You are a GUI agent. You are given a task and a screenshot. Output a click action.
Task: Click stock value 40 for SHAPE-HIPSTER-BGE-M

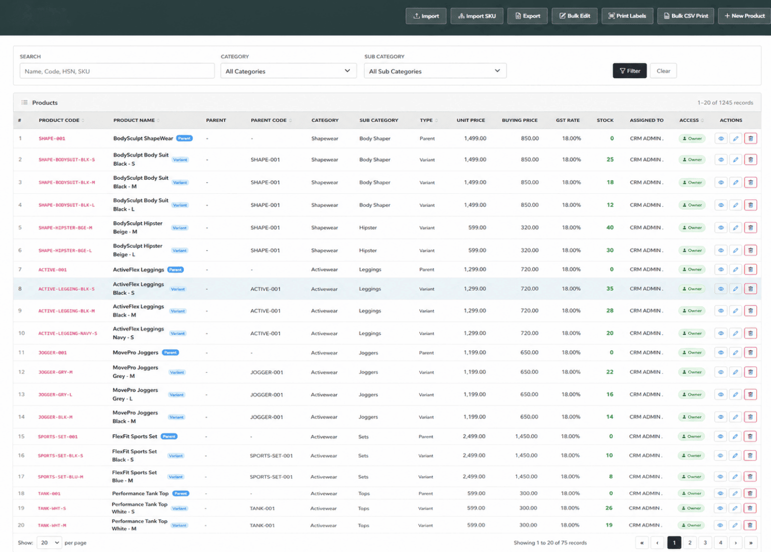(610, 227)
